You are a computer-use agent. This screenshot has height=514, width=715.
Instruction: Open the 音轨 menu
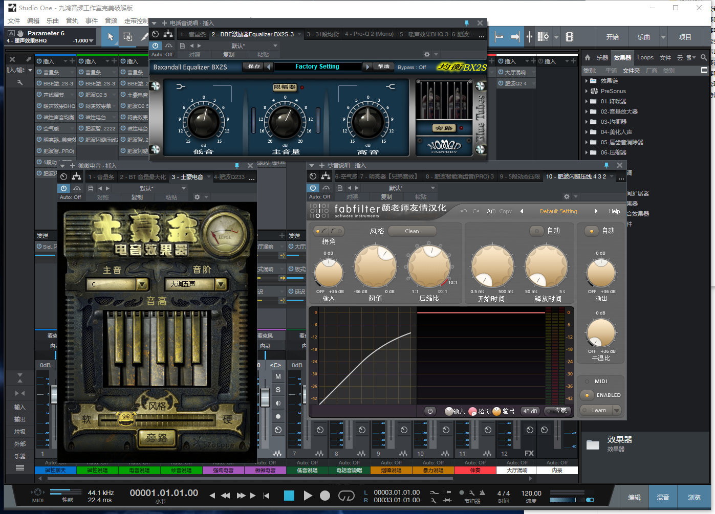(72, 21)
